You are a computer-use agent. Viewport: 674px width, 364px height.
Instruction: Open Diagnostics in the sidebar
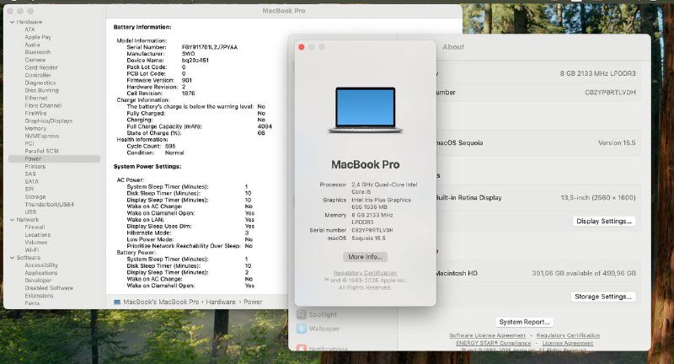coord(40,83)
